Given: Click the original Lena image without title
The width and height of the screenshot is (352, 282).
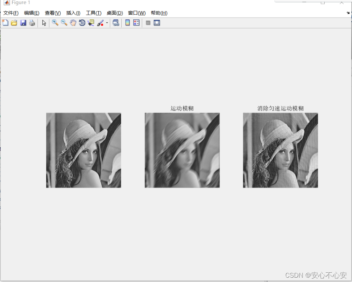Looking at the screenshot, I should point(83,150).
